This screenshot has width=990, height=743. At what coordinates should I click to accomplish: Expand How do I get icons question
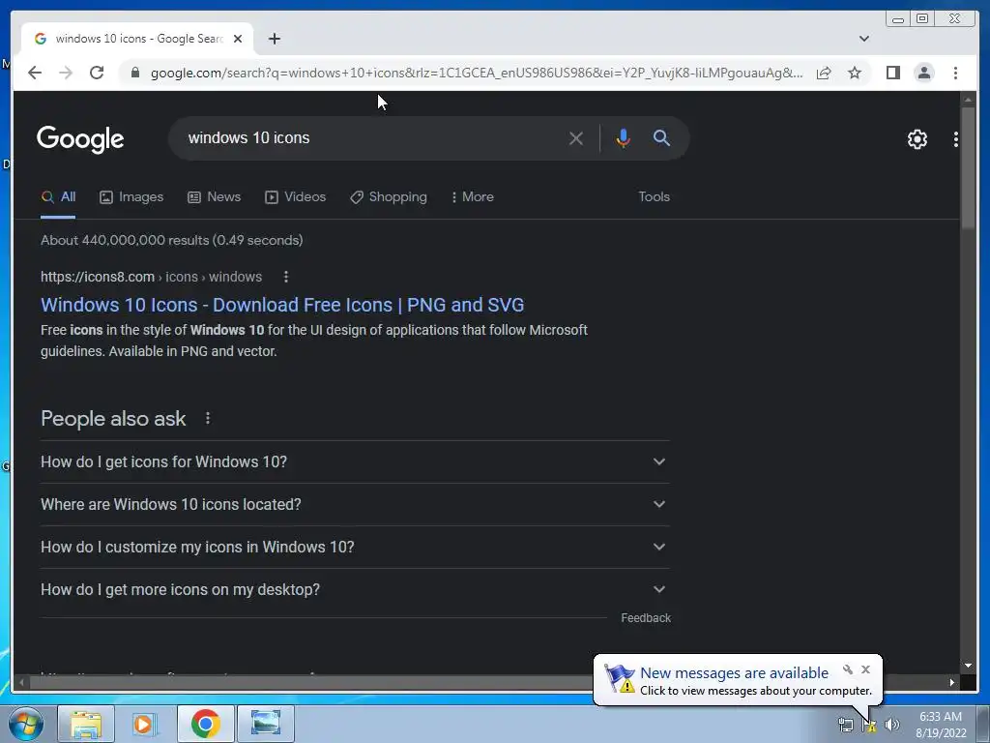click(x=355, y=461)
